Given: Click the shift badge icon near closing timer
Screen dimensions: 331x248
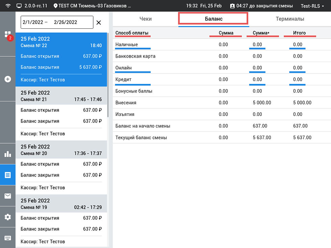Looking at the screenshot, I should [x=232, y=6].
